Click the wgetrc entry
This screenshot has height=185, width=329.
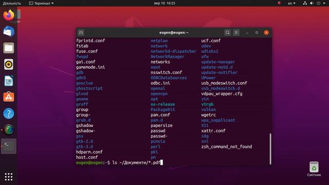209,115
